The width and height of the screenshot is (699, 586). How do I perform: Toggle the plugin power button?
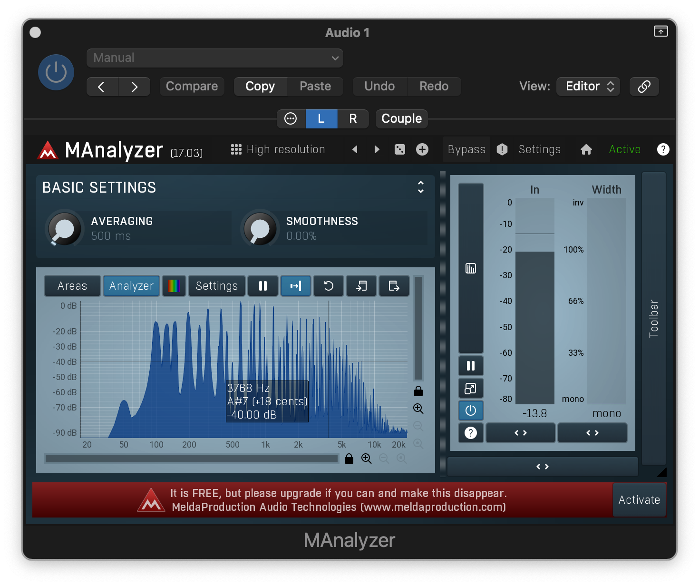pyautogui.click(x=56, y=72)
